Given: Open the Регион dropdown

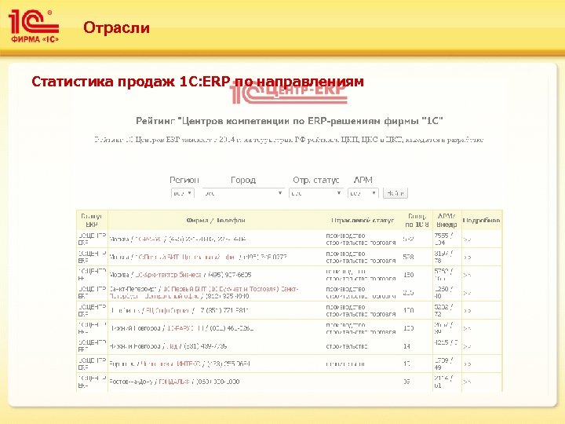Looking at the screenshot, I should (182, 193).
